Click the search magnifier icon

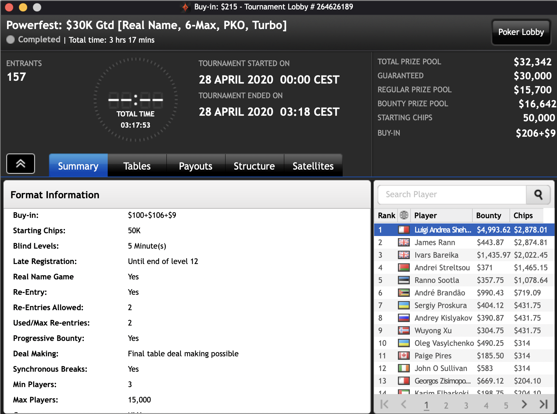[538, 195]
